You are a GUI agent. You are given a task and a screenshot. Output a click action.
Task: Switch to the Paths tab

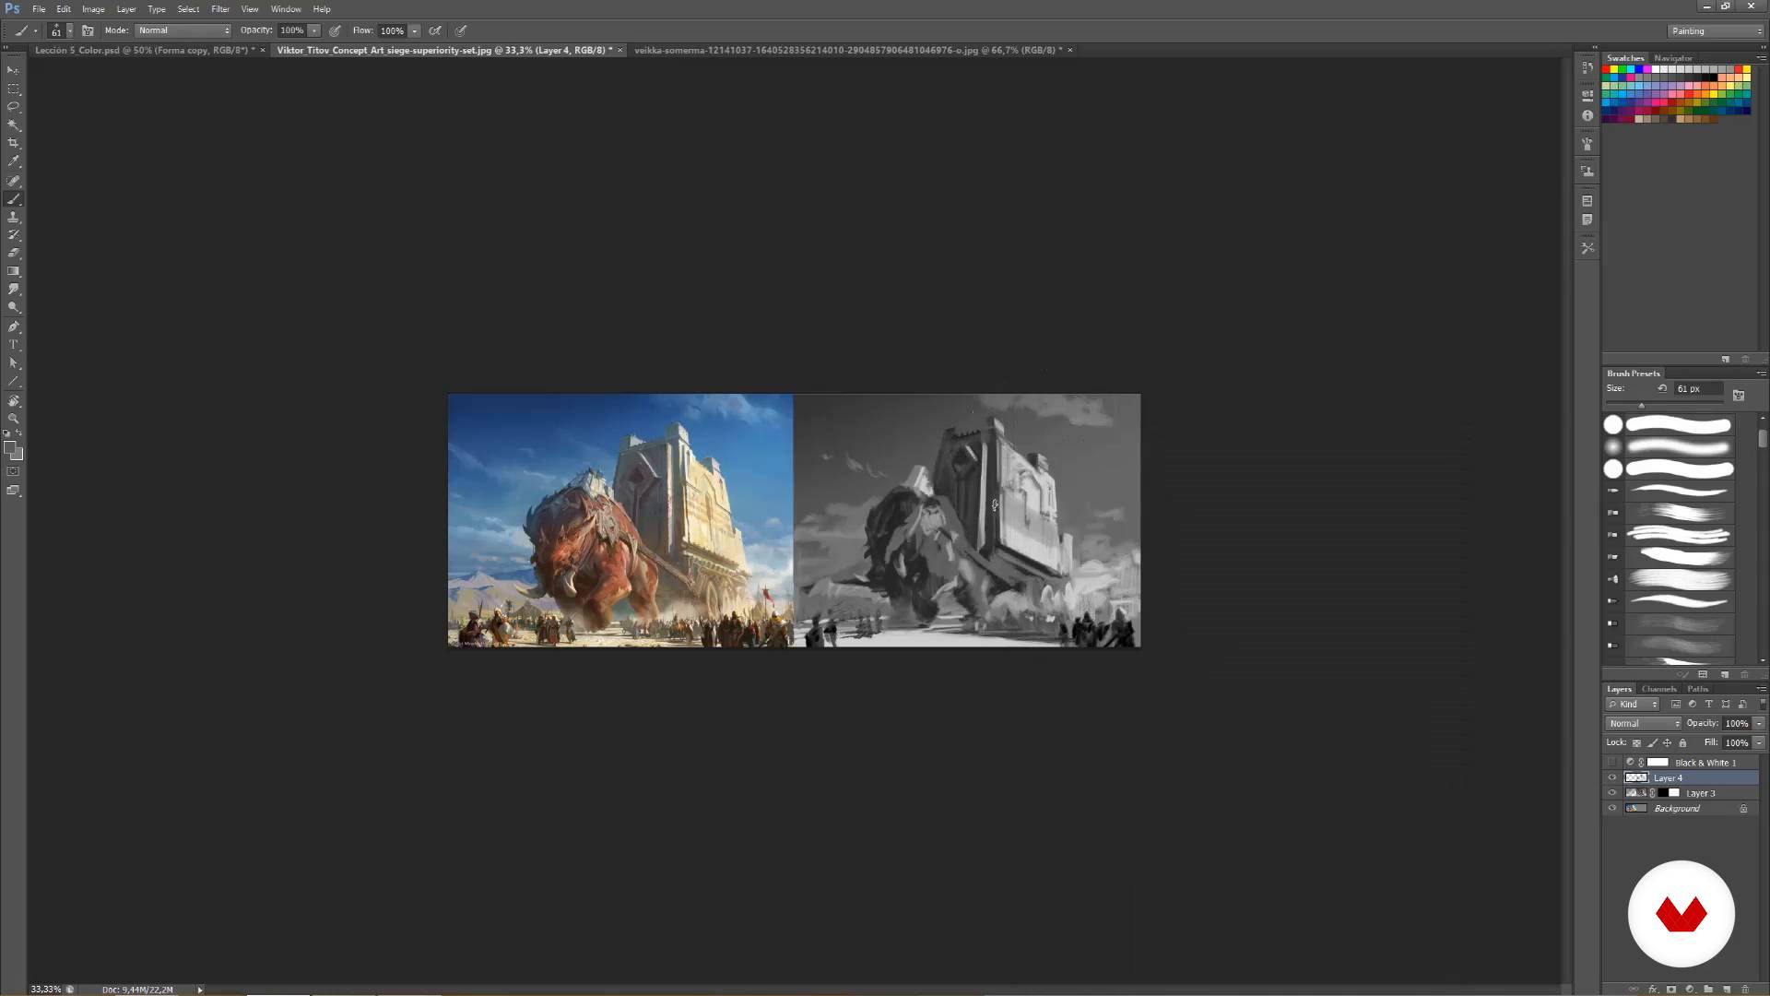(x=1697, y=689)
